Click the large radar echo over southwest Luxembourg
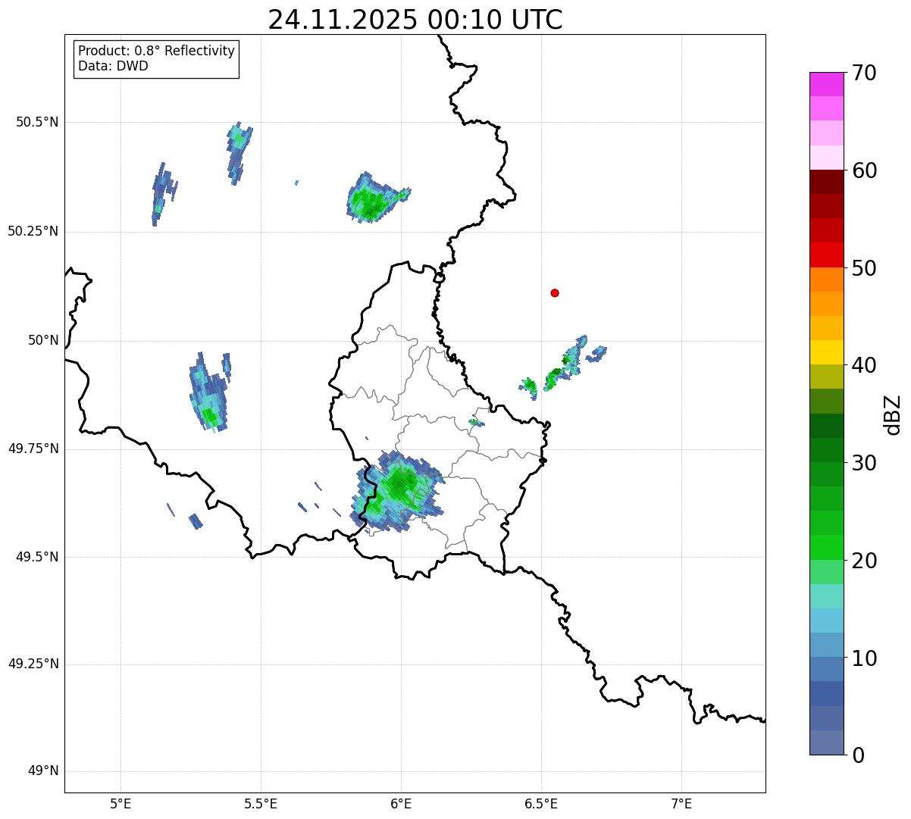911x819 pixels. click(397, 491)
